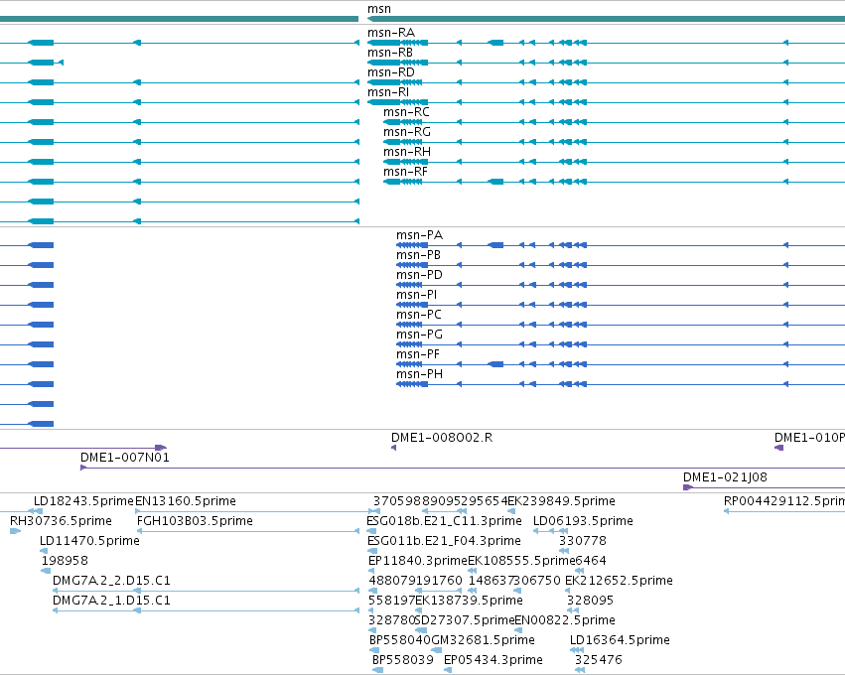The width and height of the screenshot is (845, 675).
Task: Click the msn gene name label
Action: click(379, 9)
